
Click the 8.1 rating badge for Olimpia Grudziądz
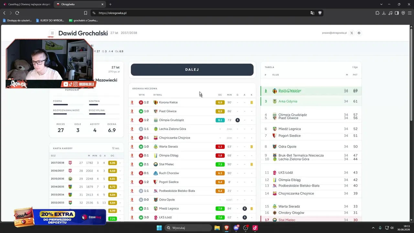[x=220, y=120]
